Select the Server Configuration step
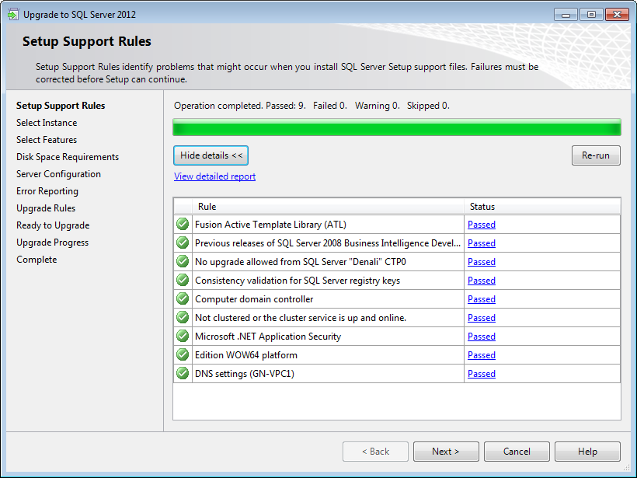637x478 pixels. point(58,174)
